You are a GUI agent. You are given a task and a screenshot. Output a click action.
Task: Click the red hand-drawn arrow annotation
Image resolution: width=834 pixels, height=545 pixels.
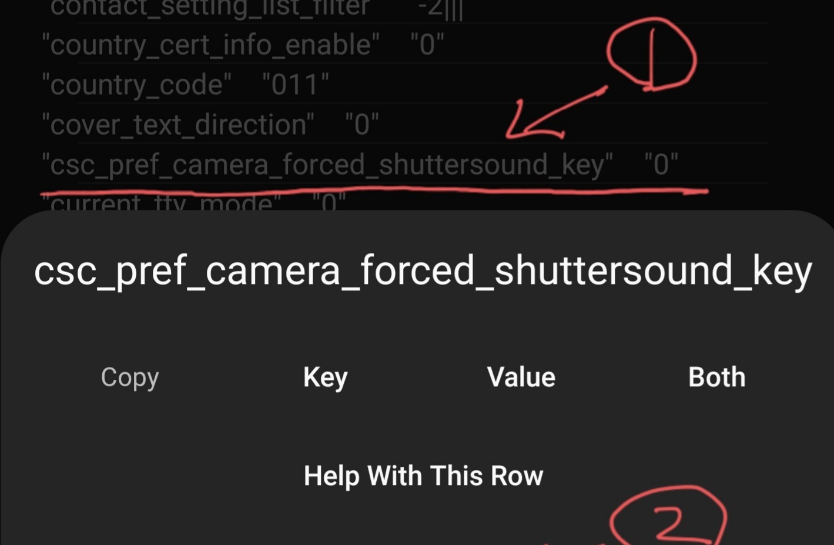tap(555, 113)
